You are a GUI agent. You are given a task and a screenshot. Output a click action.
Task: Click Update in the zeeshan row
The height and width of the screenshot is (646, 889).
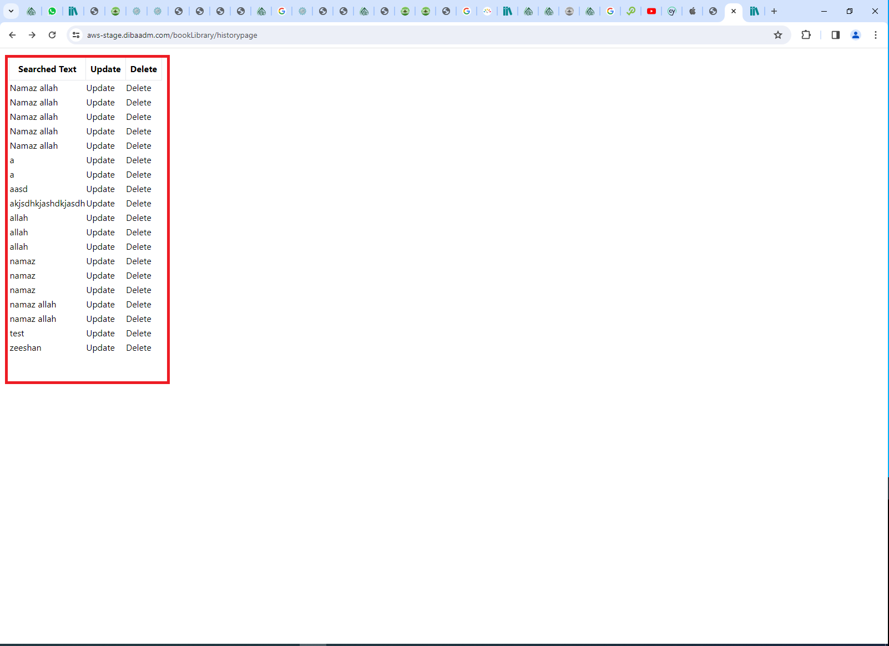tap(100, 348)
